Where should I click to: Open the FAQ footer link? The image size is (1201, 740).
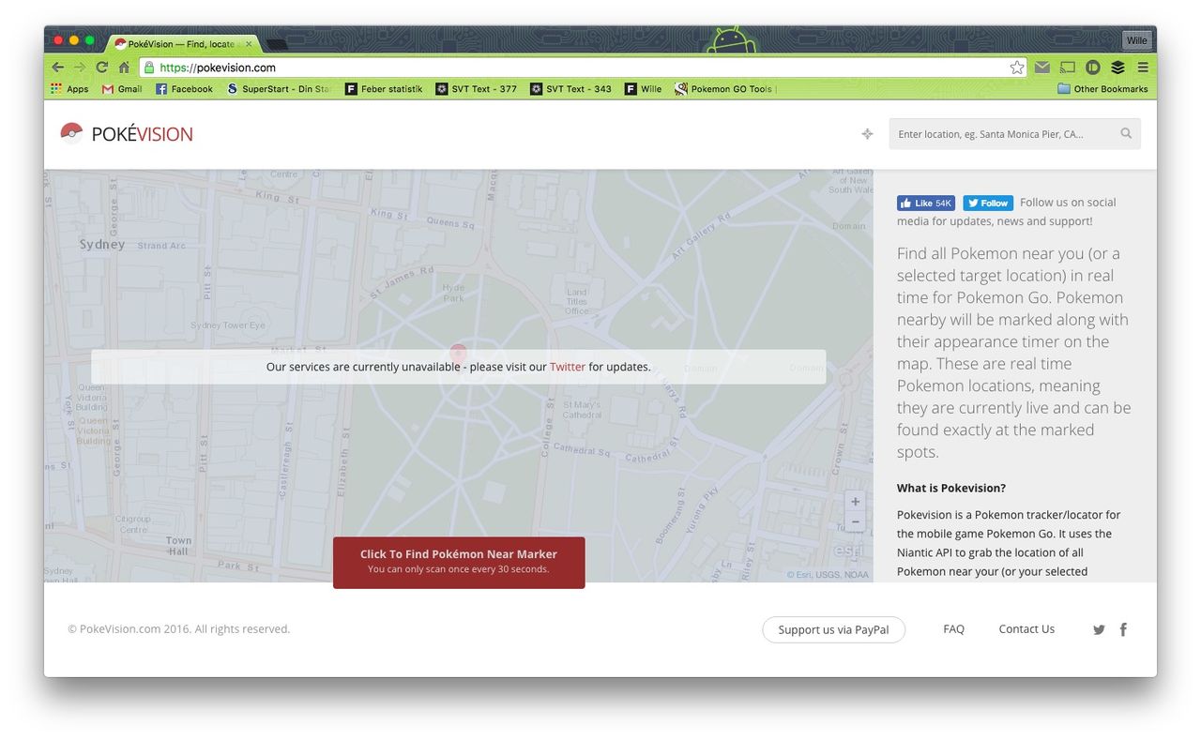[953, 629]
